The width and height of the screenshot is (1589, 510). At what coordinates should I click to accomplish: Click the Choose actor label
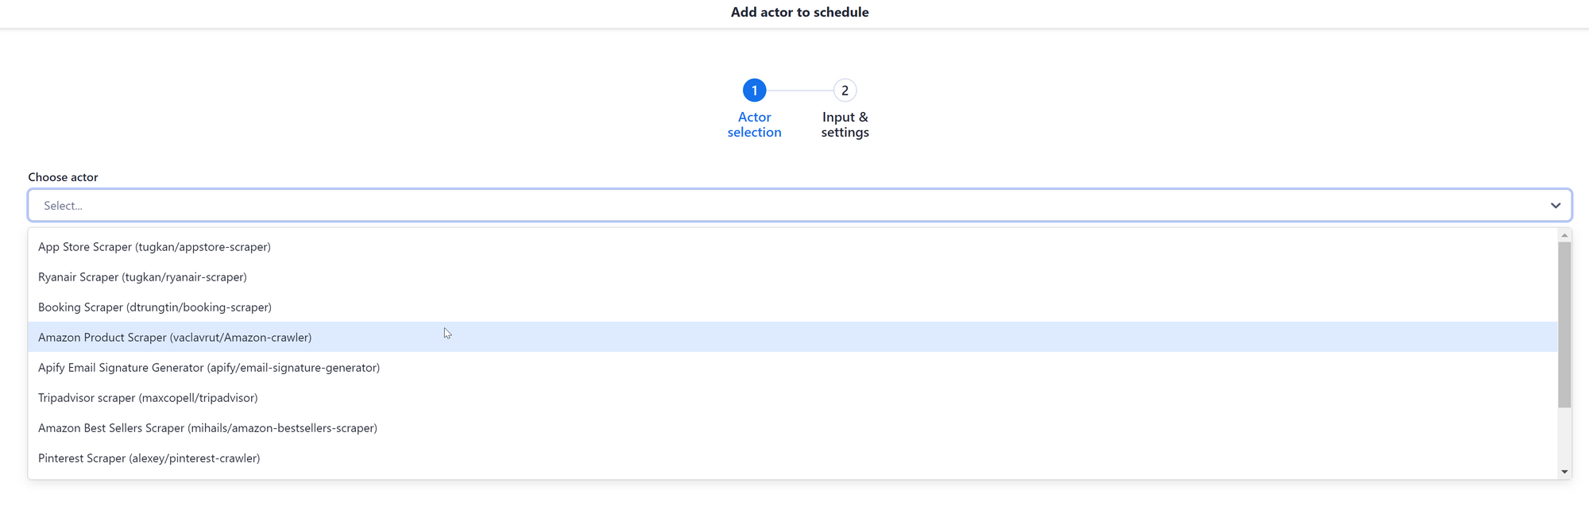click(63, 176)
